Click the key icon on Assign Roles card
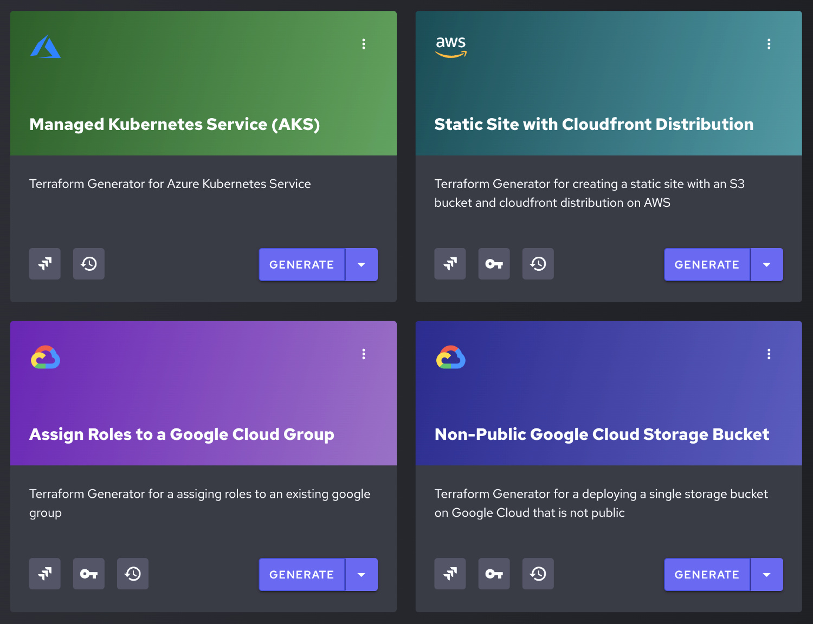This screenshot has width=813, height=624. click(89, 574)
